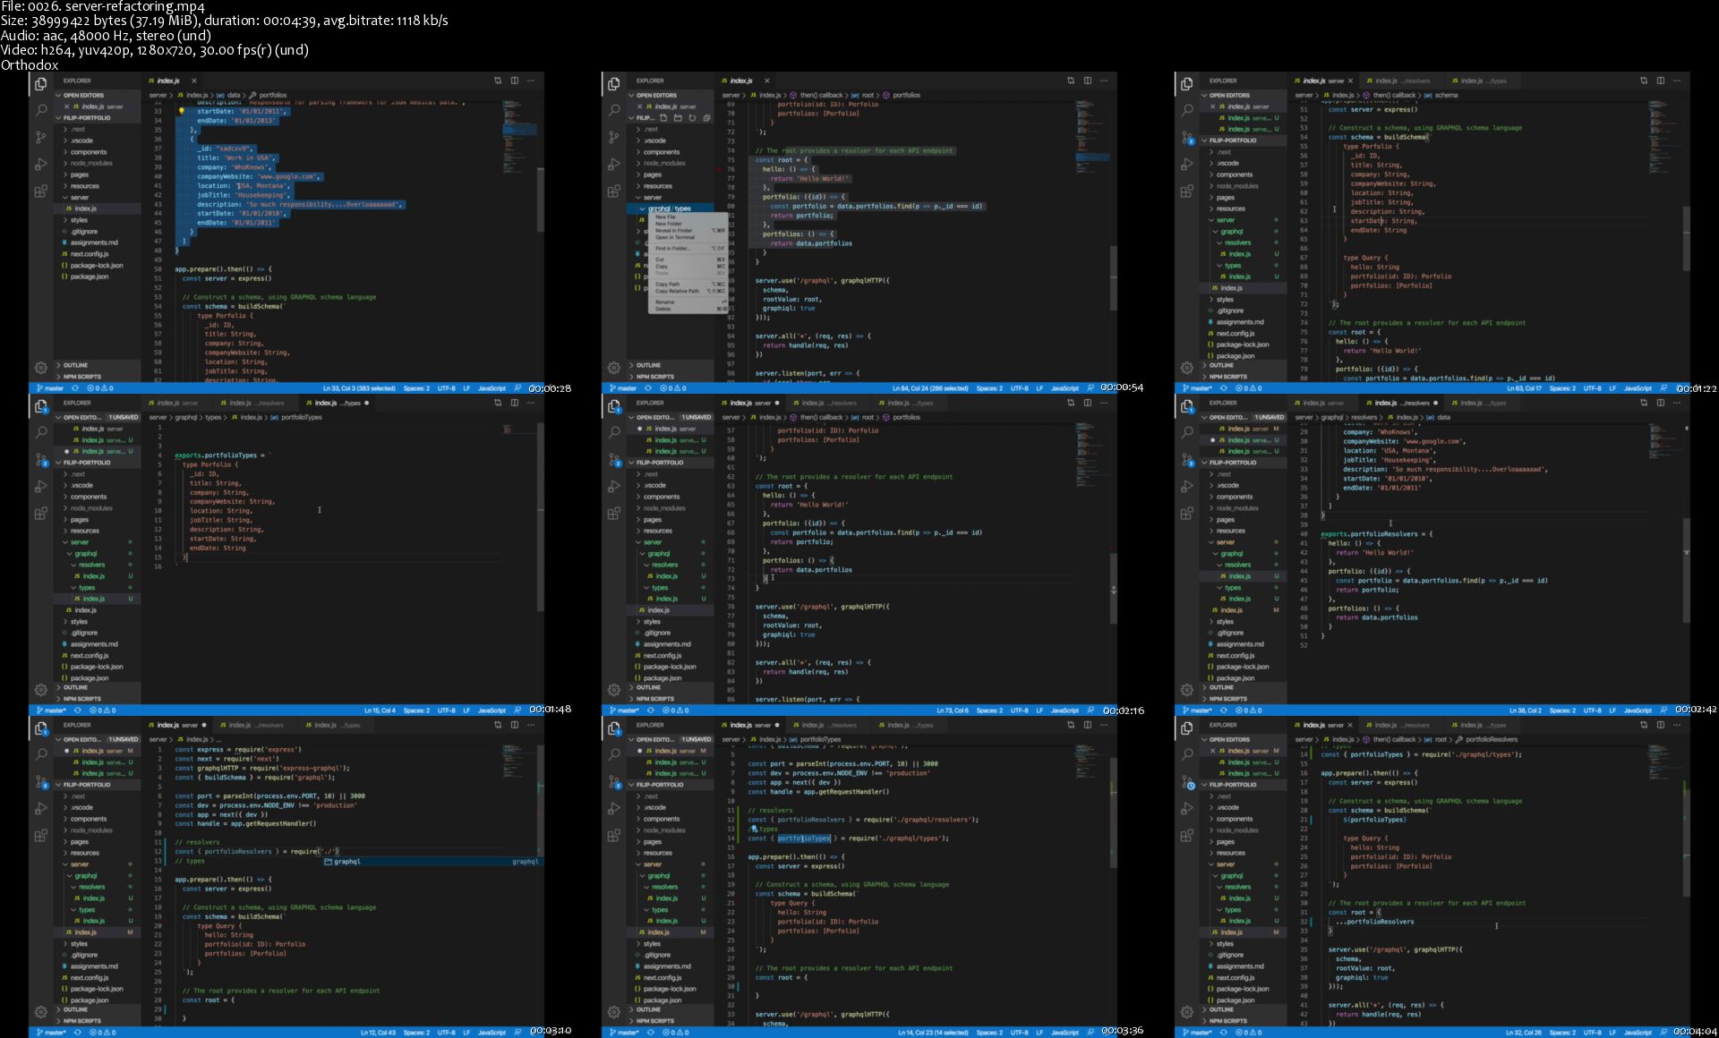Click Open Changes icon in 00:00:54 frame
This screenshot has width=1719, height=1038.
(x=1071, y=81)
